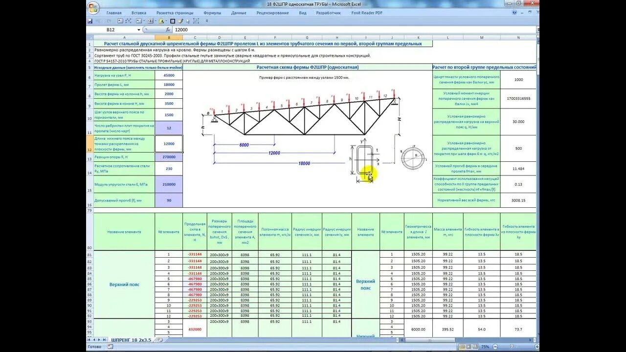Open the Разработчик ribbon tab
This screenshot has width=626, height=352.
(x=329, y=13)
